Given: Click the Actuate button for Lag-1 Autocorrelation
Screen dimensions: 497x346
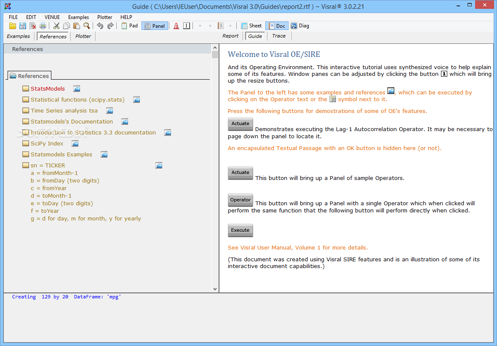Looking at the screenshot, I should (240, 124).
